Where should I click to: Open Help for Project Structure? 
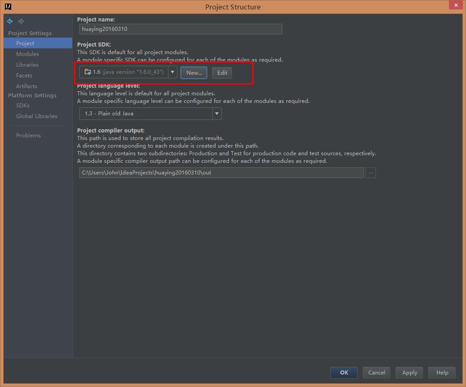tap(442, 372)
